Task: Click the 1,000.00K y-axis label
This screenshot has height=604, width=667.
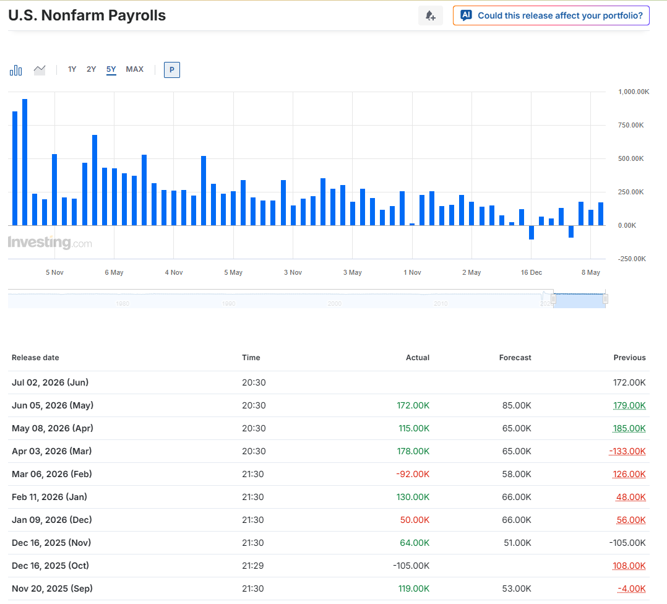Action: coord(634,92)
